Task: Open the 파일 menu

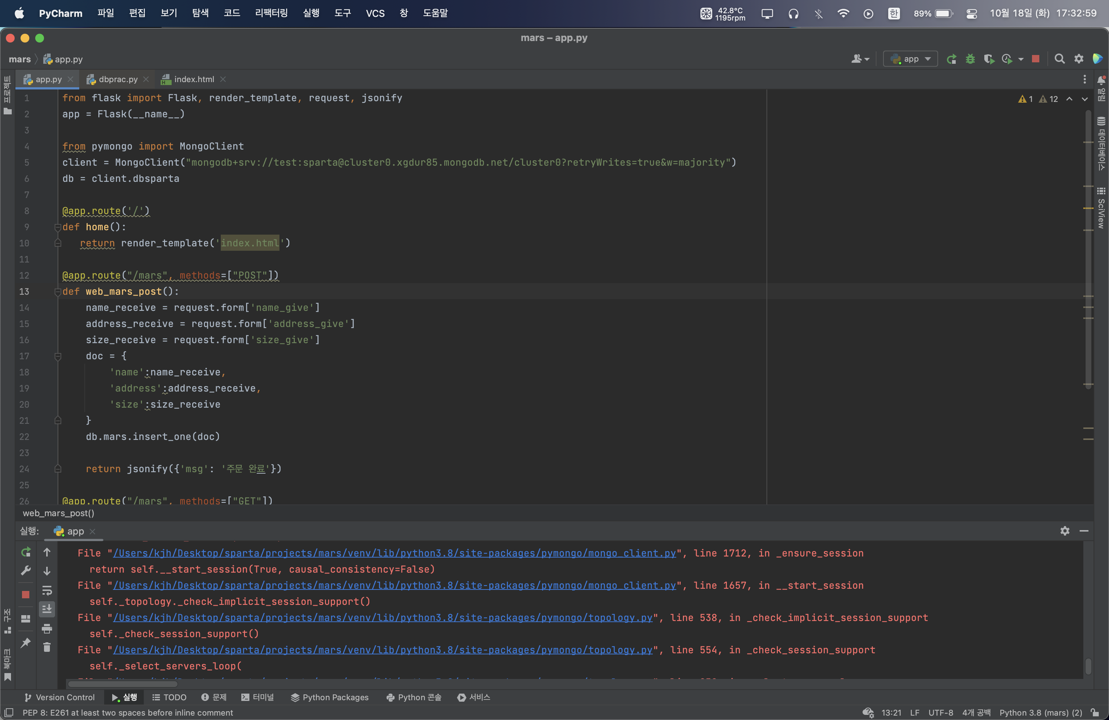Action: coord(106,14)
